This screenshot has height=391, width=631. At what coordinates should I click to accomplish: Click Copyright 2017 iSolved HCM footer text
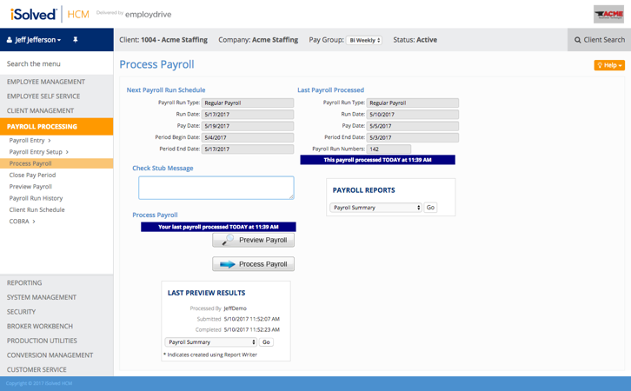point(39,383)
